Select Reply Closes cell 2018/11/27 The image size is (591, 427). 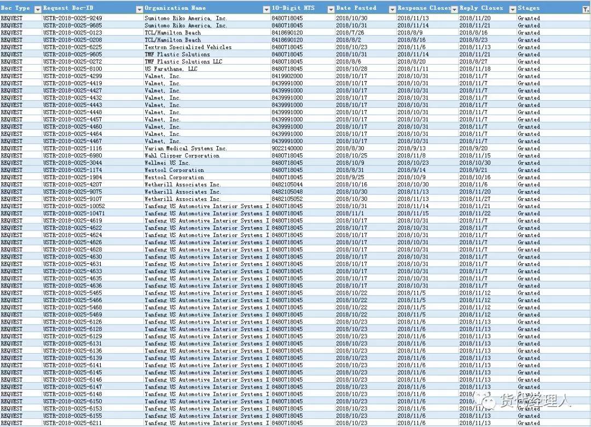(488, 199)
